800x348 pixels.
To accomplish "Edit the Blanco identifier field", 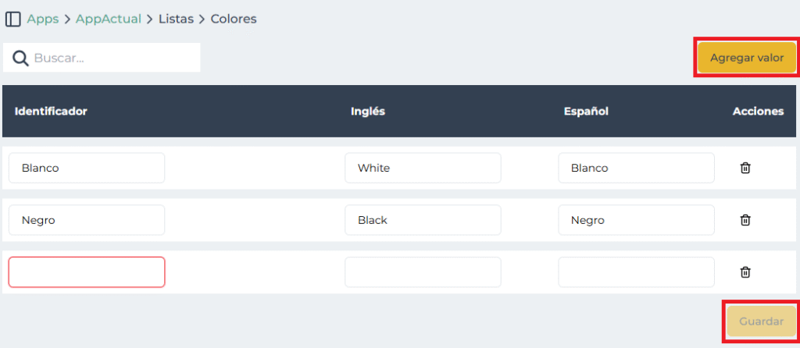I will coord(87,168).
